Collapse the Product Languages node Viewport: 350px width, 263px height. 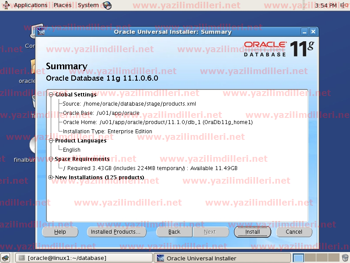(51, 141)
